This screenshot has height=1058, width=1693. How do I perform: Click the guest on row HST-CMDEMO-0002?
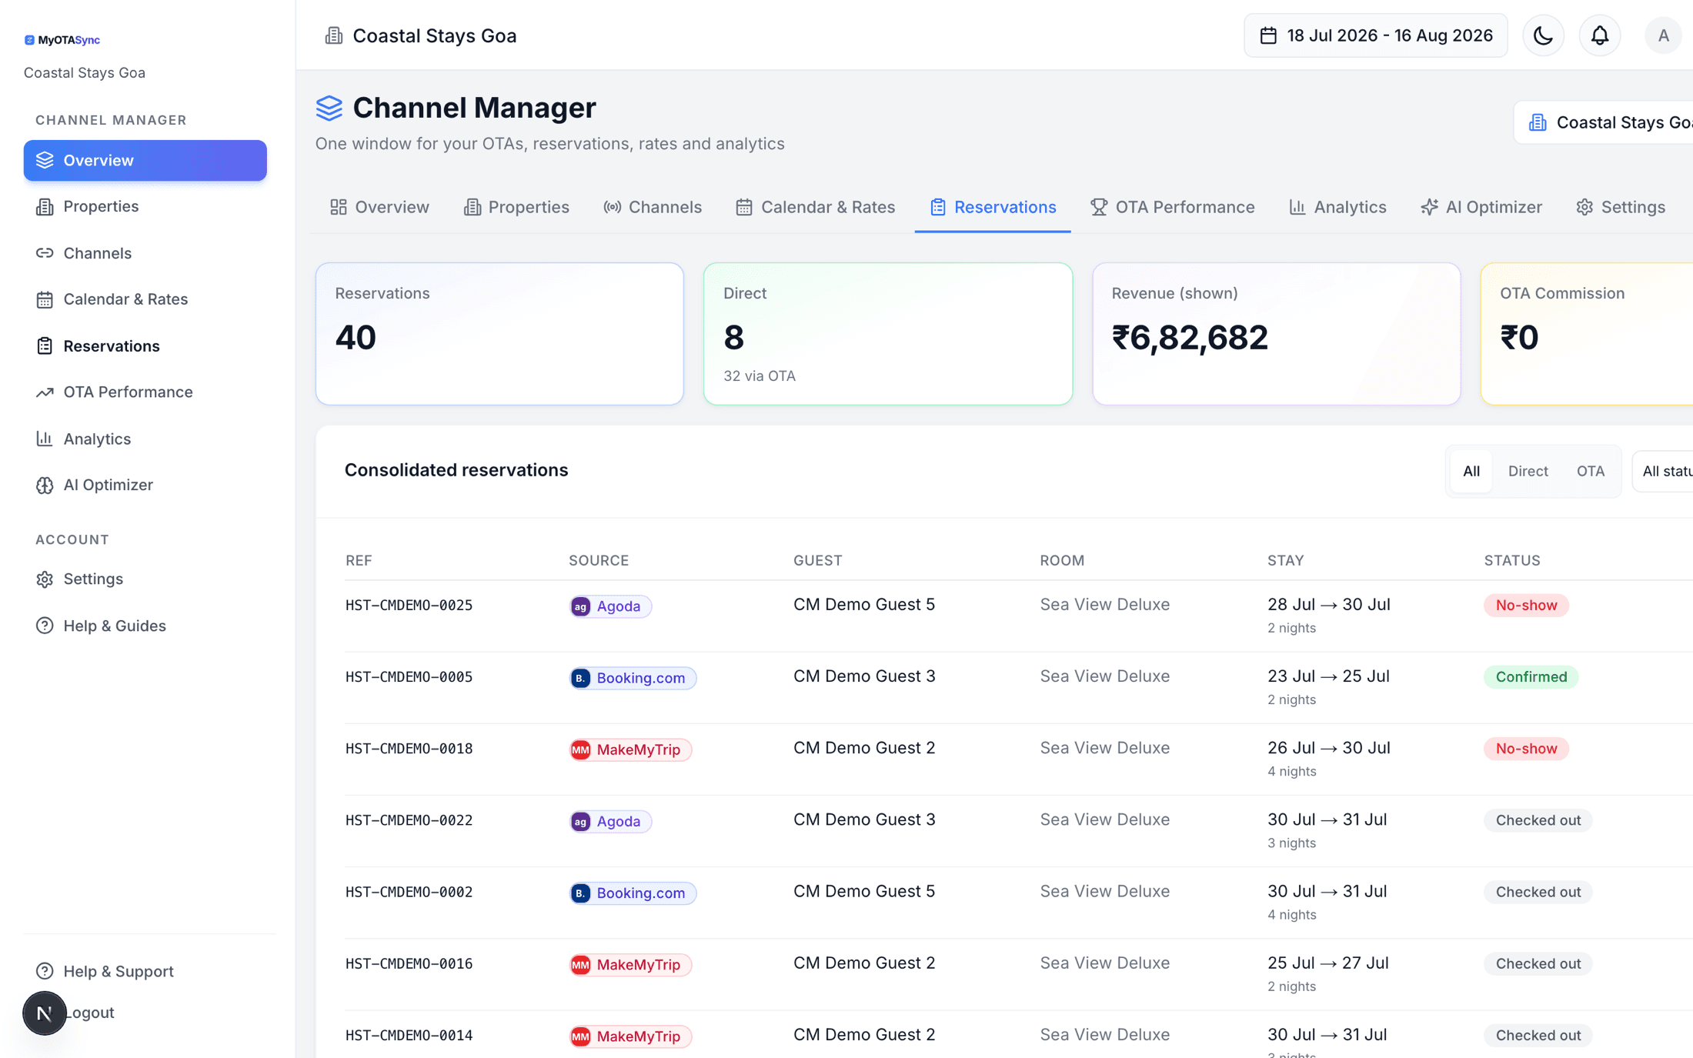pos(863,891)
